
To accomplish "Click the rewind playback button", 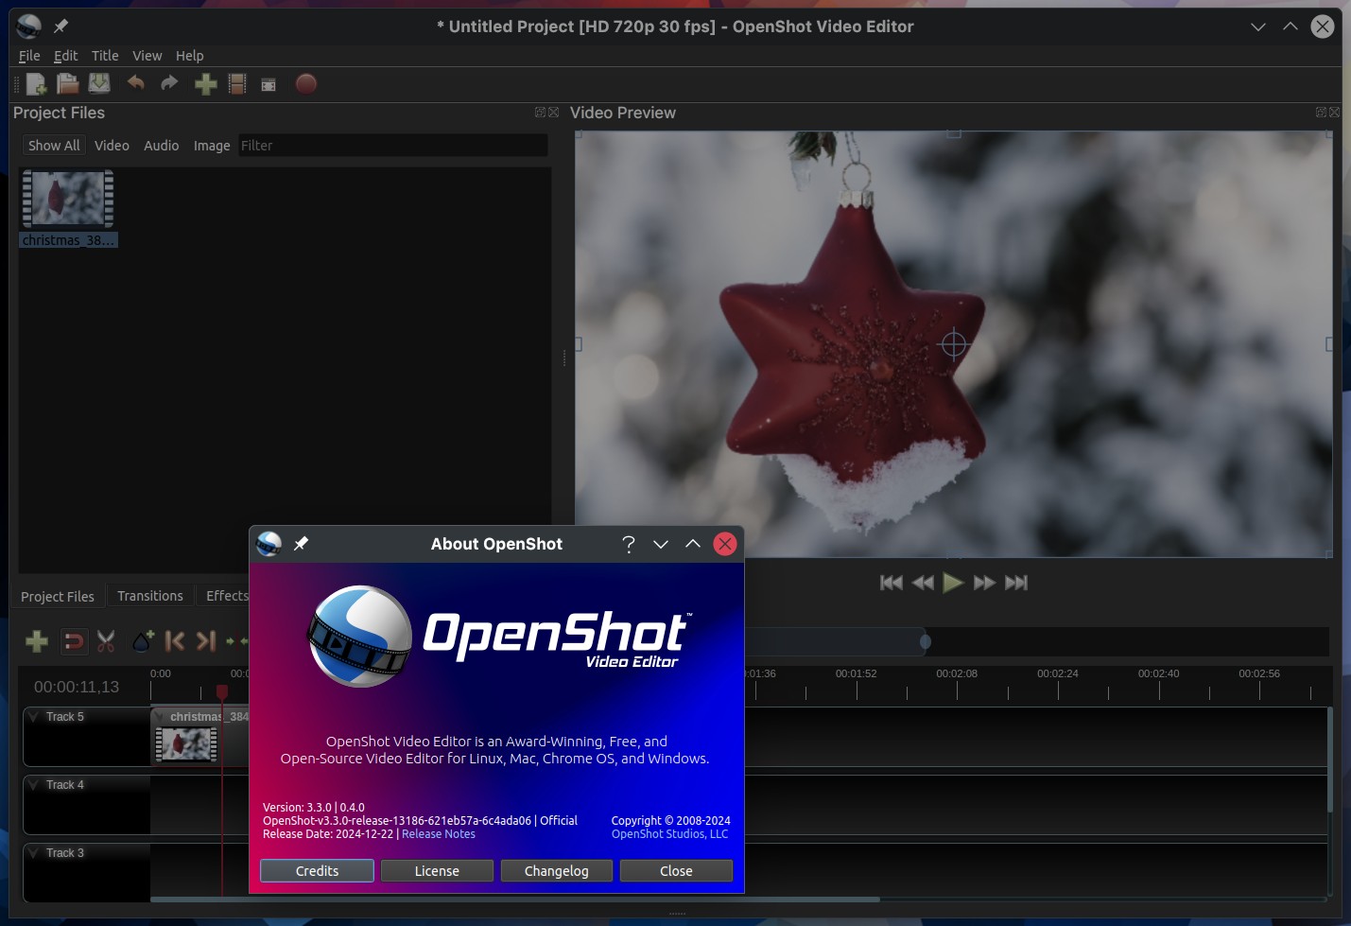I will click(x=923, y=583).
